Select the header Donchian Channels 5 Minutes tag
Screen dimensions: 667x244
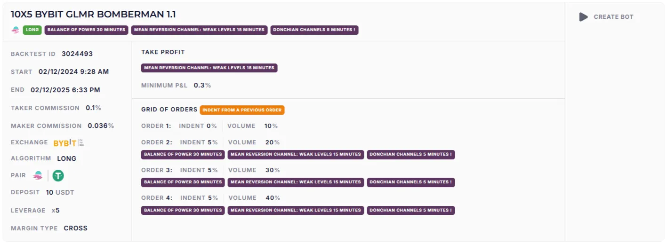click(314, 30)
